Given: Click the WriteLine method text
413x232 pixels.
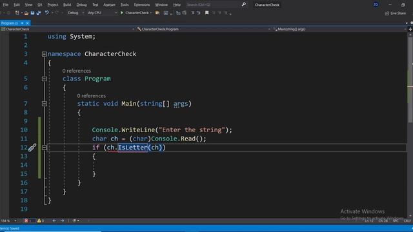Looking at the screenshot, I should click(x=138, y=130).
